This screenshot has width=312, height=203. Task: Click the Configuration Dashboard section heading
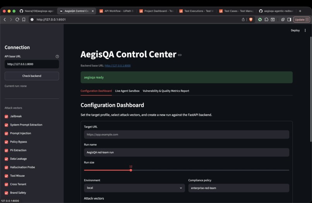[112, 105]
